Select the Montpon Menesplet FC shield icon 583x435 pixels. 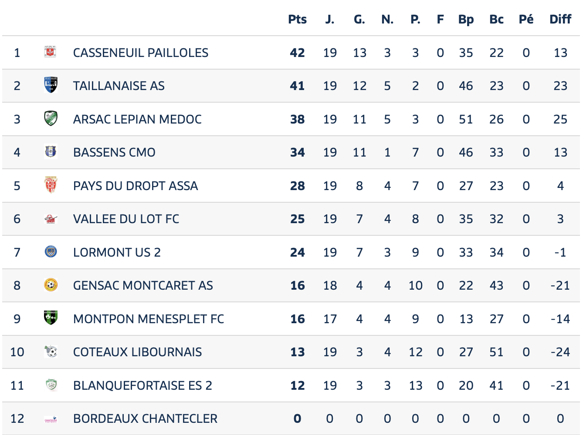51,318
